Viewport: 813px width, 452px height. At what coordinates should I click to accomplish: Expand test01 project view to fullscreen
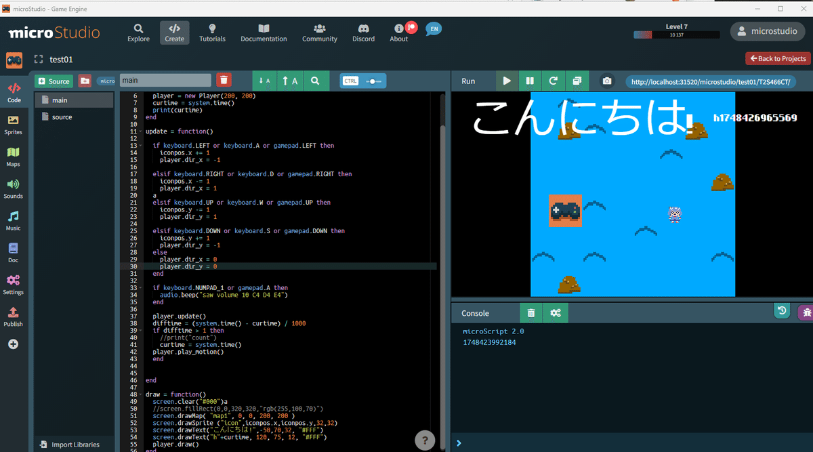tap(38, 59)
